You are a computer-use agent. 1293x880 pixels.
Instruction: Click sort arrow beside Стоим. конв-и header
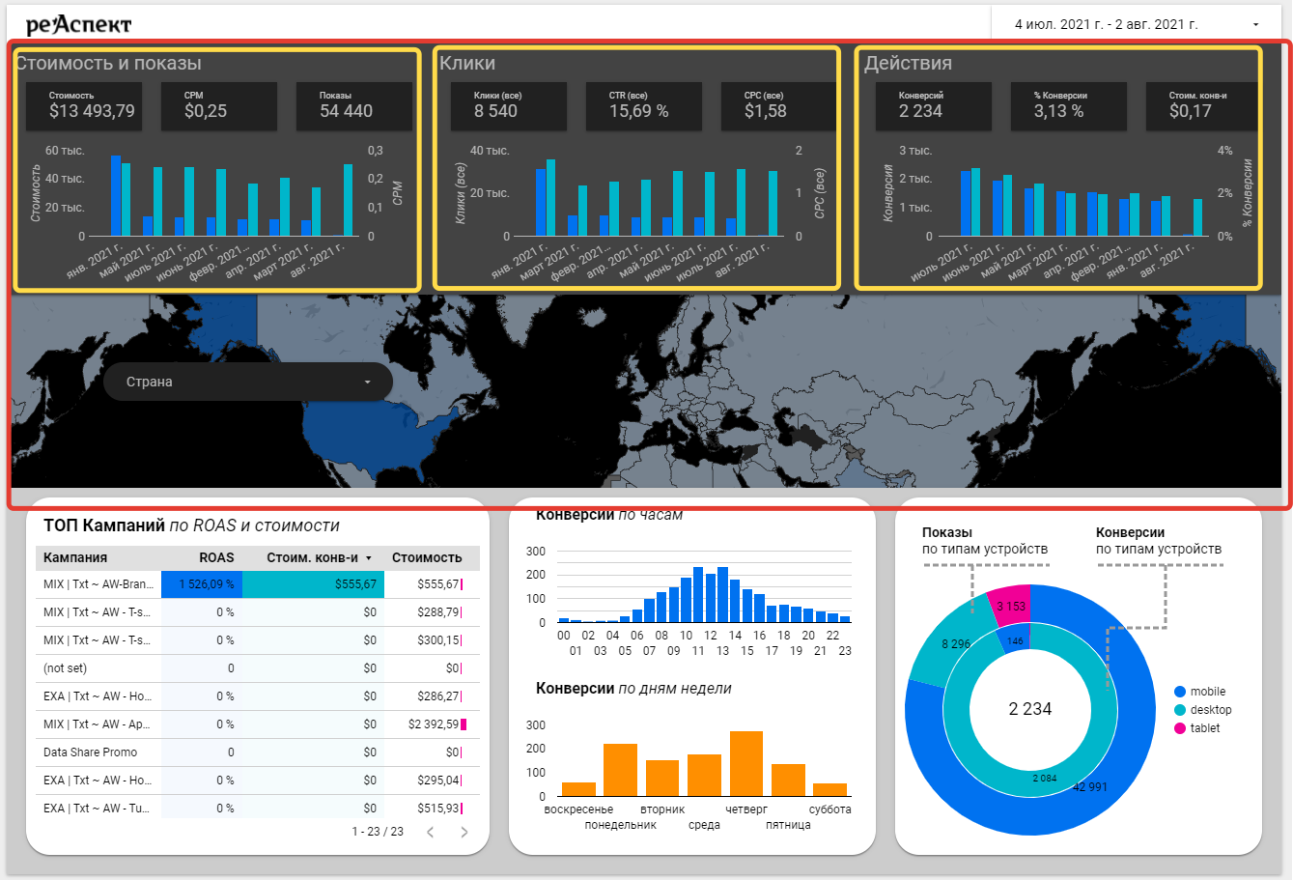click(369, 558)
